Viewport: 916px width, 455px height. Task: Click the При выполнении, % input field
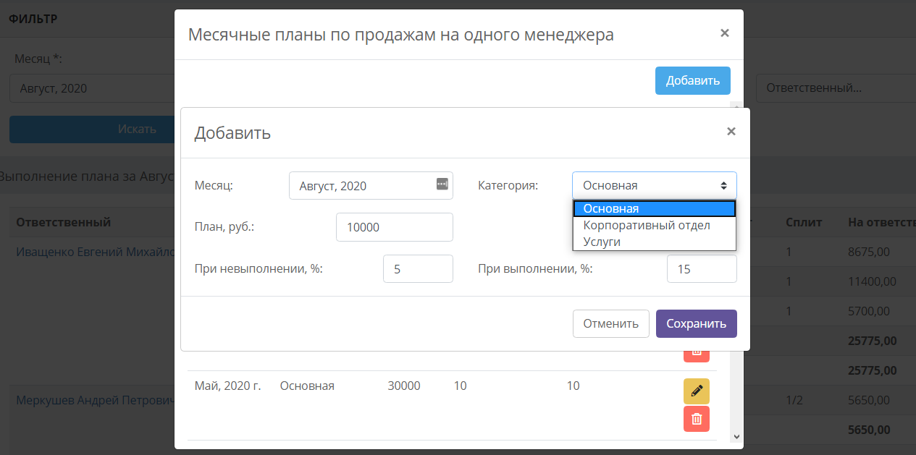click(x=702, y=269)
